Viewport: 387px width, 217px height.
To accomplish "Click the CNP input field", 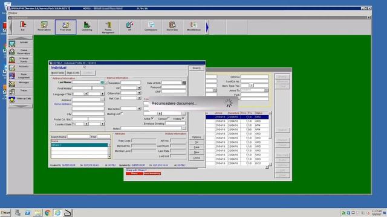I will point(174,92).
